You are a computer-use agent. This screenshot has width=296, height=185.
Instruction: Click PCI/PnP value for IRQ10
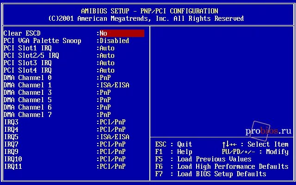point(112,159)
